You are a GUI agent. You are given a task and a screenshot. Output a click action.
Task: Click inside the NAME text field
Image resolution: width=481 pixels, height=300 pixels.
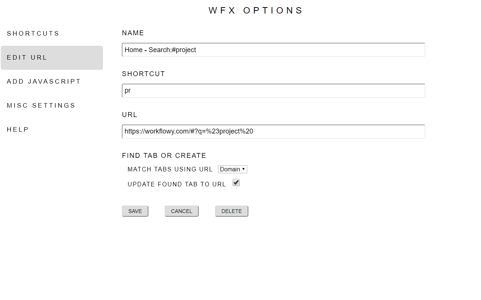(273, 49)
